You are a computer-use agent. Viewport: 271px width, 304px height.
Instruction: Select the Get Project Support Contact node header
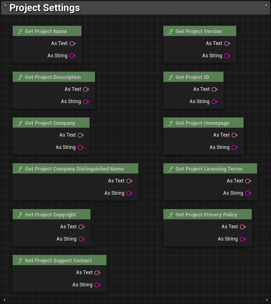coord(58,261)
